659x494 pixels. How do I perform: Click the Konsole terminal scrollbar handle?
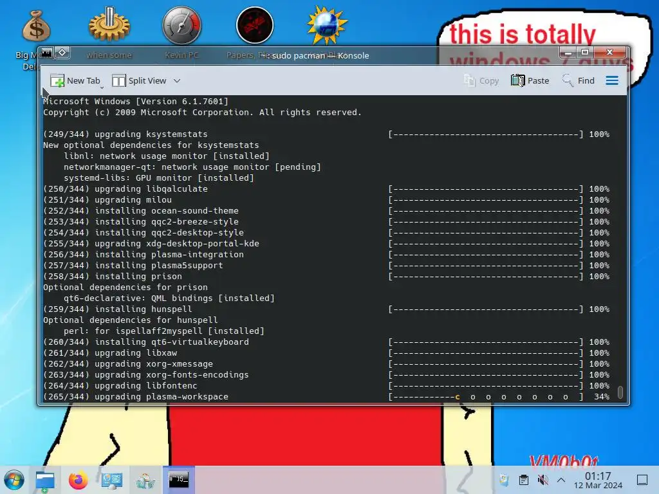click(x=620, y=392)
